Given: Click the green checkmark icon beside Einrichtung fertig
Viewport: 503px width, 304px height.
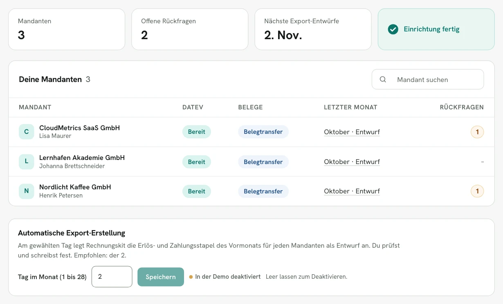Looking at the screenshot, I should [393, 29].
